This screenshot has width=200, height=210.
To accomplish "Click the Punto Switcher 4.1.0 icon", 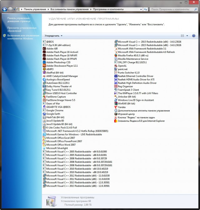I will tap(116, 73).
